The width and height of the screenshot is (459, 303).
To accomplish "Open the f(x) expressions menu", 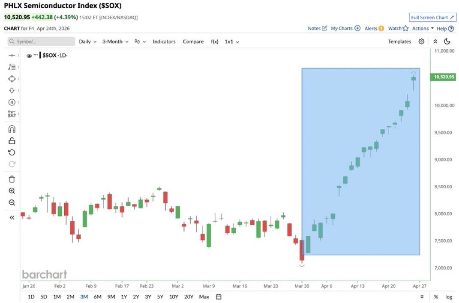I will point(215,42).
